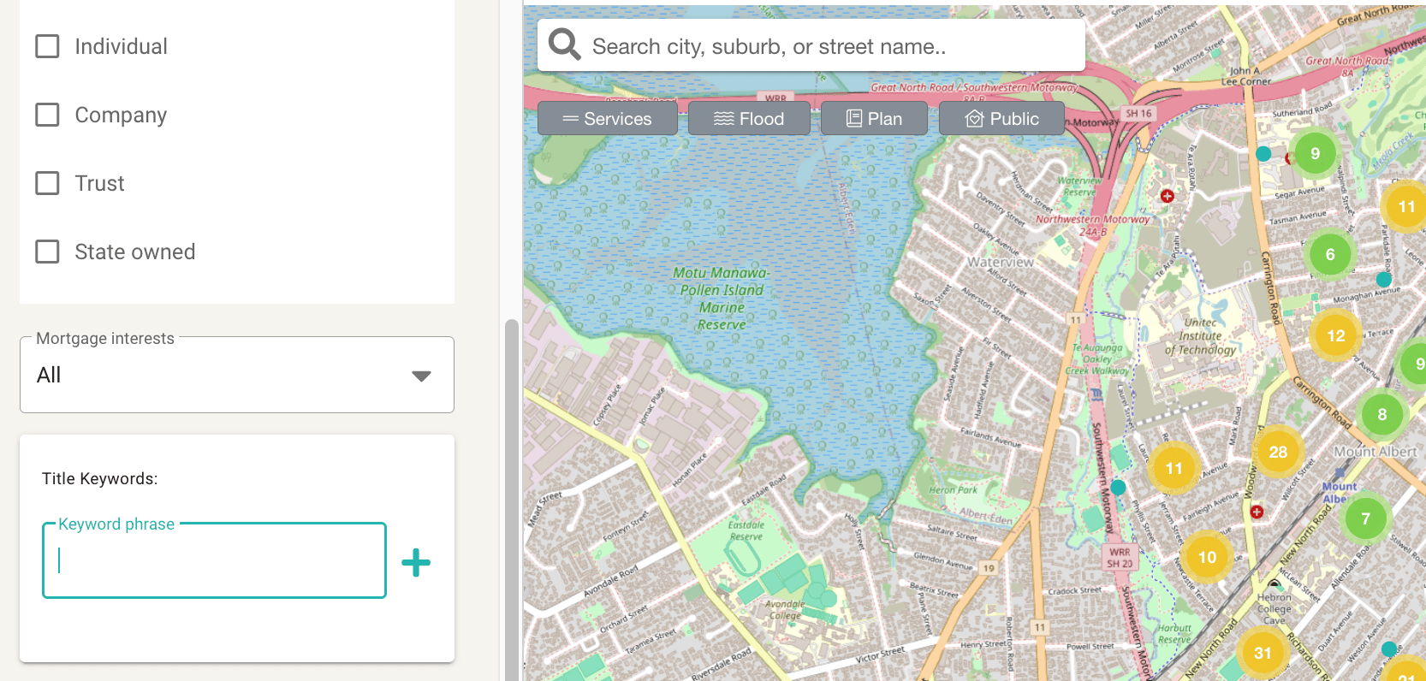Viewport: 1426px width, 681px height.
Task: Enable the Trust checkbox
Action: coord(47,183)
